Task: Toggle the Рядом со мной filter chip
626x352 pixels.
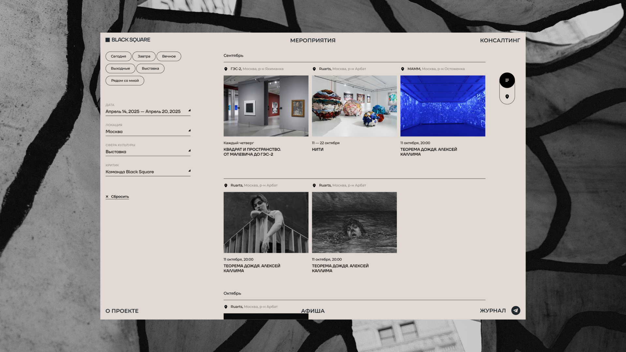Action: click(x=125, y=81)
